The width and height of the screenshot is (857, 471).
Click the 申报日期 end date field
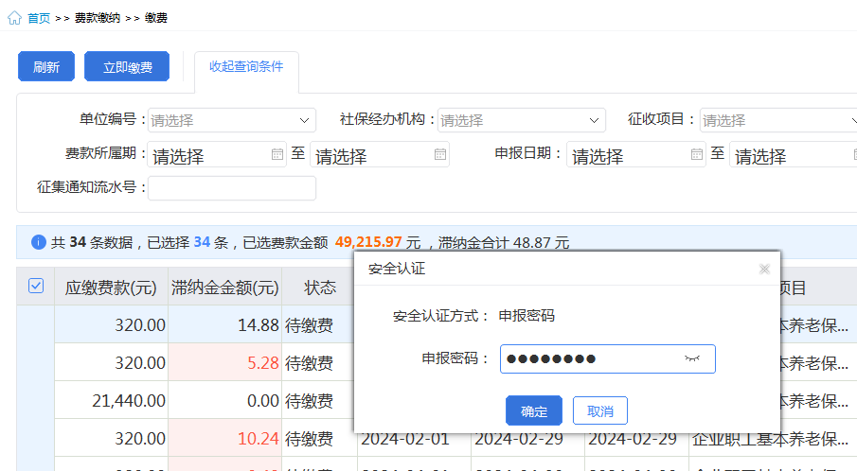click(x=793, y=154)
